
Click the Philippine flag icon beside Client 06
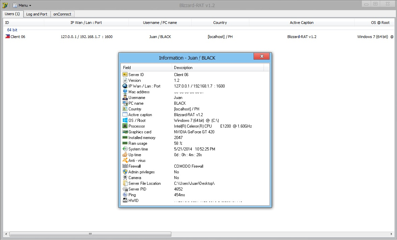(x=7, y=37)
